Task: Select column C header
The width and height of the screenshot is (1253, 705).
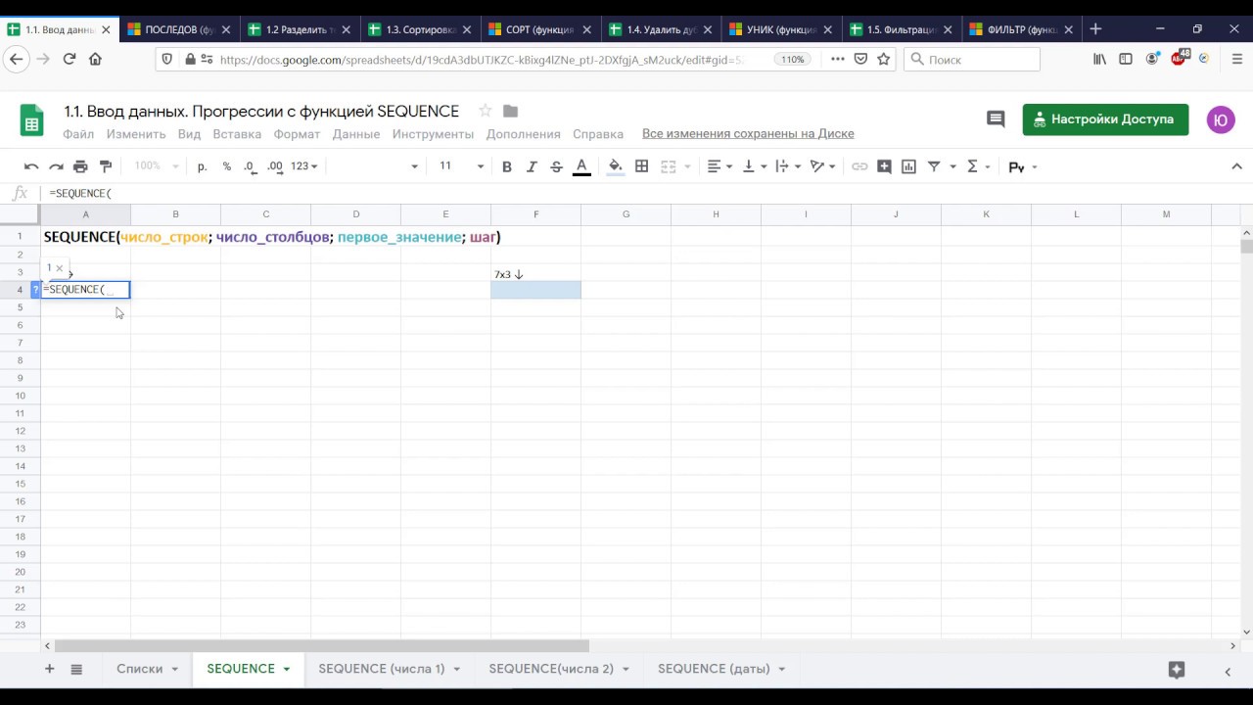Action: point(265,214)
